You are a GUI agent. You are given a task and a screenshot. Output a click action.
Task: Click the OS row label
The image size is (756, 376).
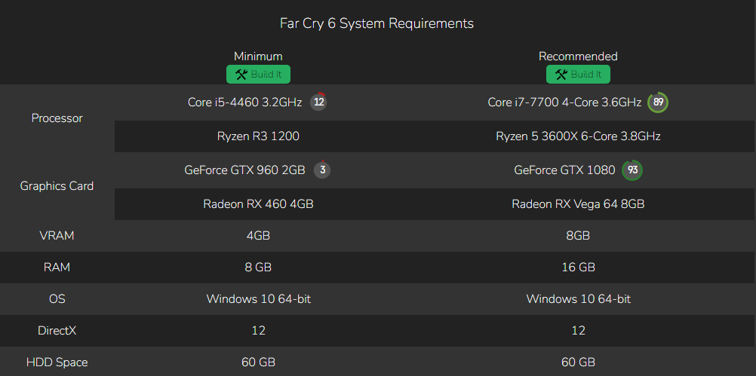pos(57,299)
